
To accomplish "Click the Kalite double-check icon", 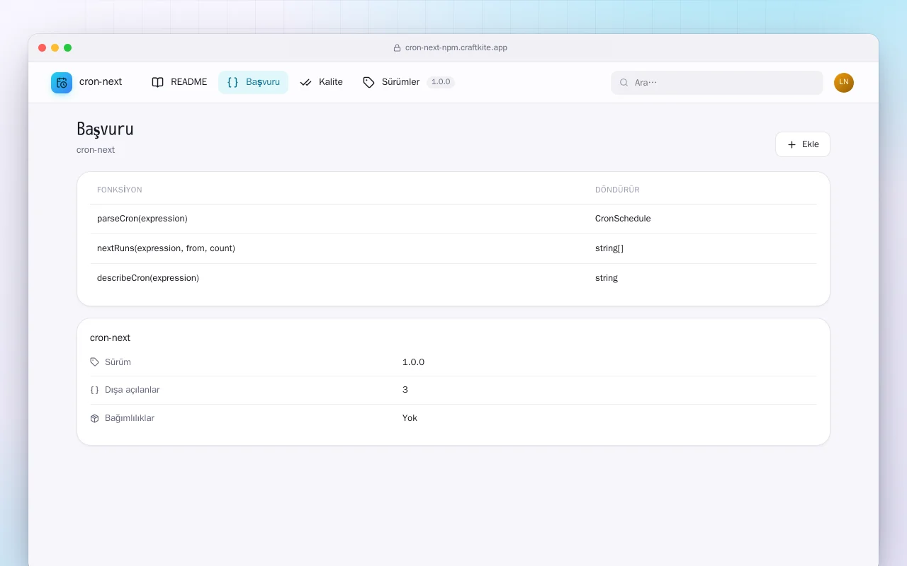I will (306, 82).
